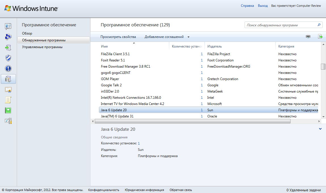
Task: Sort by the Категория column header
Action: (298, 46)
